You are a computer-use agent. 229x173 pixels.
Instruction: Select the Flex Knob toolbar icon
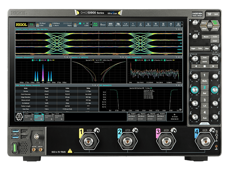point(118,24)
